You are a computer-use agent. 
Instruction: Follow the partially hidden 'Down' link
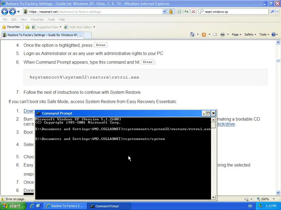tap(29, 111)
